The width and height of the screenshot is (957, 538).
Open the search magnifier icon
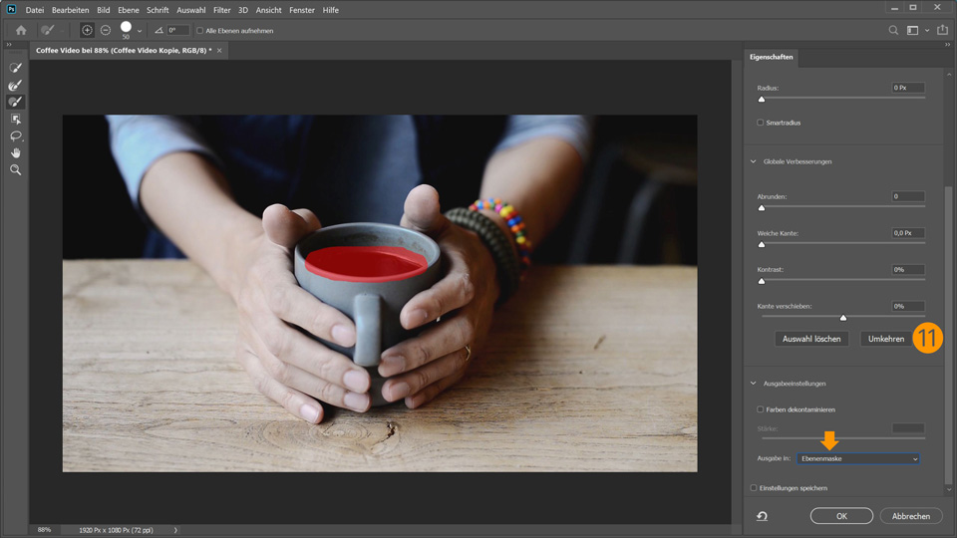[893, 30]
